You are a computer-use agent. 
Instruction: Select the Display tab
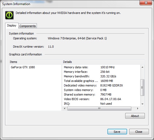click(12, 26)
